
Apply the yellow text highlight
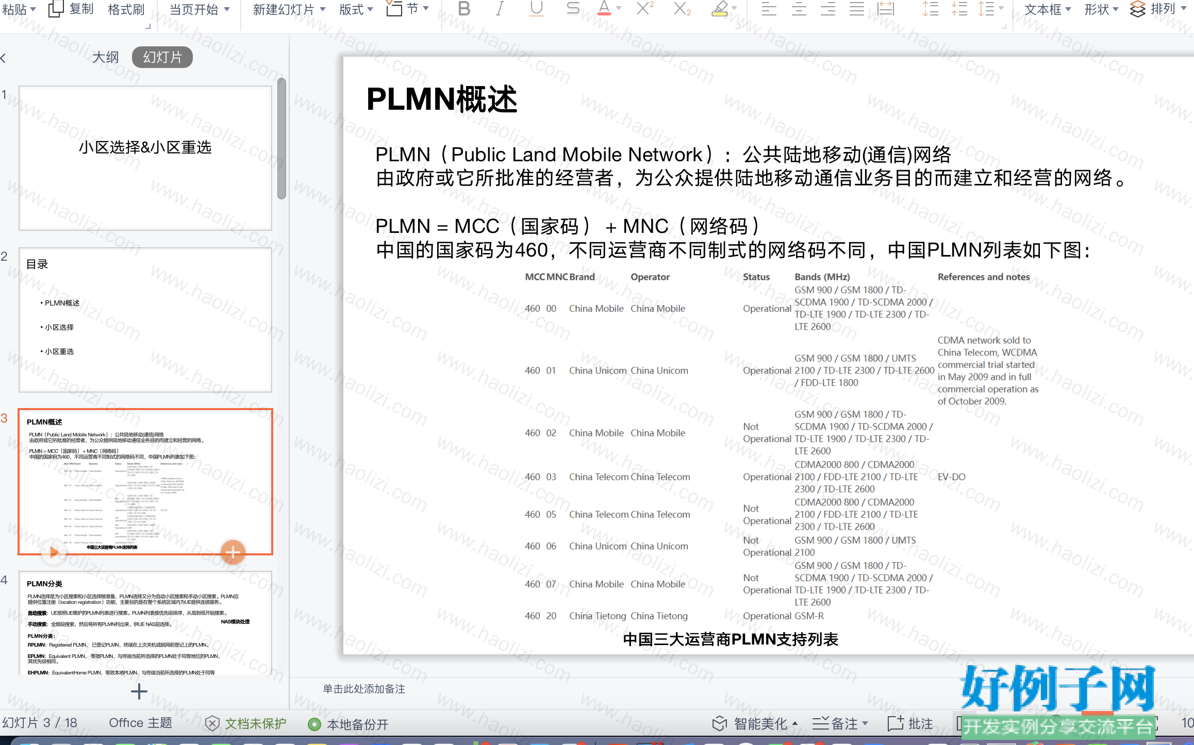click(x=720, y=9)
